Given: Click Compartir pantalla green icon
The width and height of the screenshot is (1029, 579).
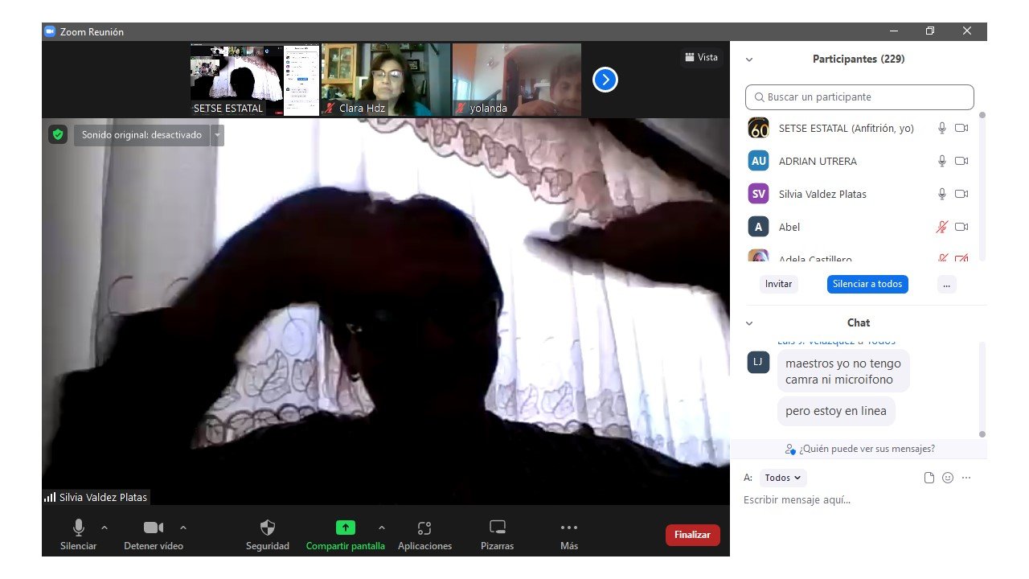Looking at the screenshot, I should [x=345, y=528].
